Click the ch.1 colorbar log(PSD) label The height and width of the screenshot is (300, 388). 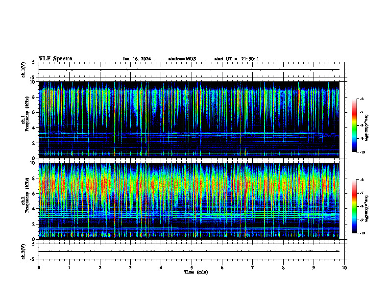click(x=367, y=128)
